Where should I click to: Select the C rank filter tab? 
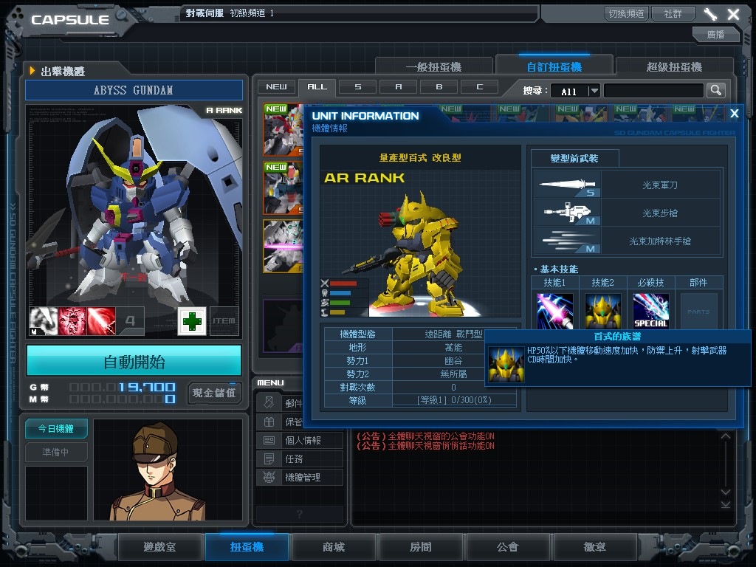pyautogui.click(x=480, y=87)
